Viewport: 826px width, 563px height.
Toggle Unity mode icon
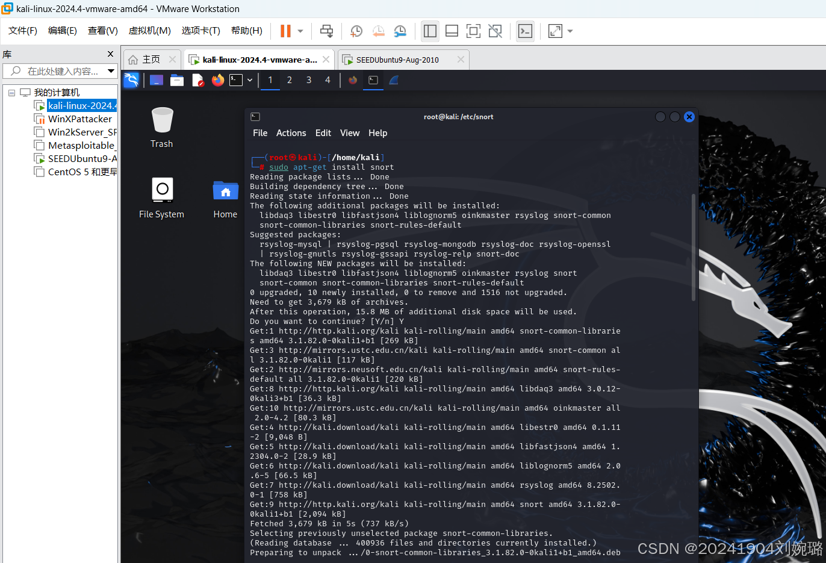[495, 31]
